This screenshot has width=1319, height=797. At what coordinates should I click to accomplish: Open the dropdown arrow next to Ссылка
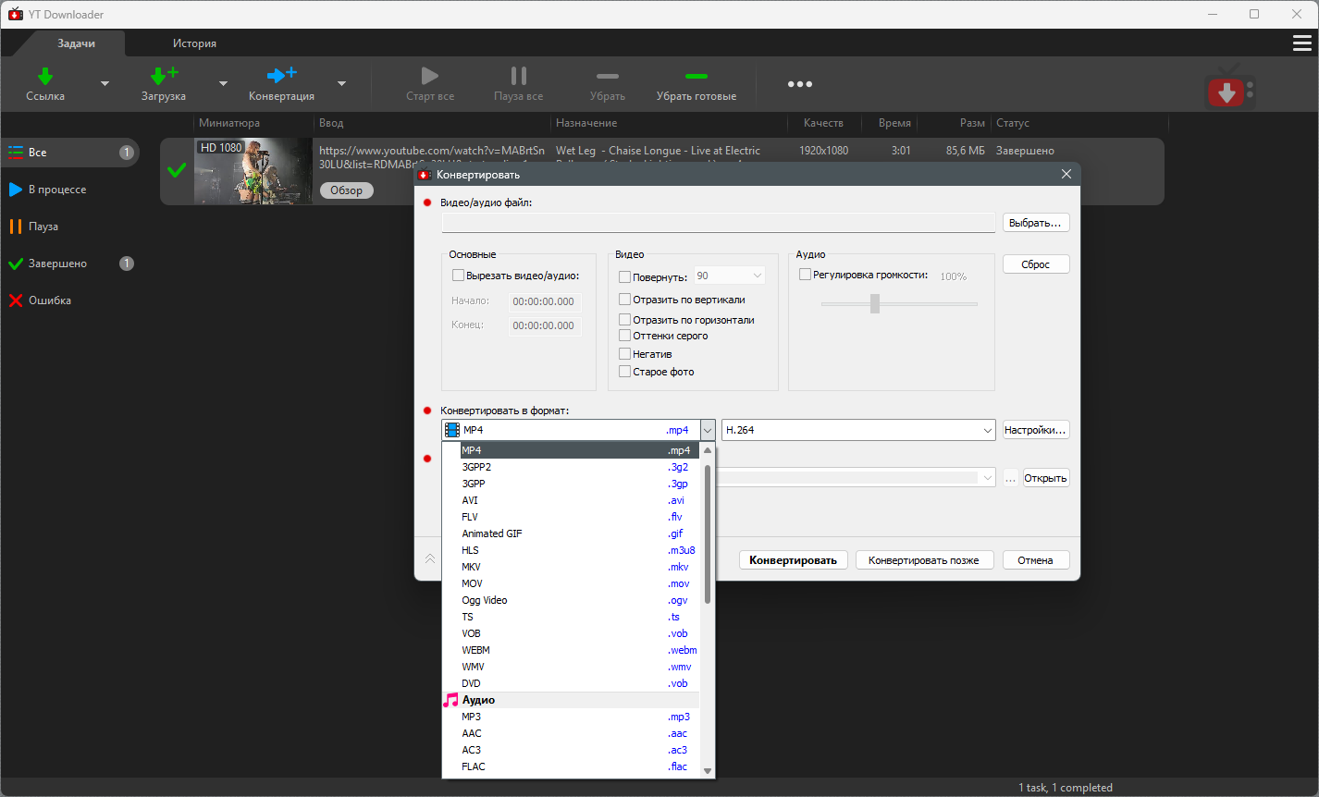[105, 84]
